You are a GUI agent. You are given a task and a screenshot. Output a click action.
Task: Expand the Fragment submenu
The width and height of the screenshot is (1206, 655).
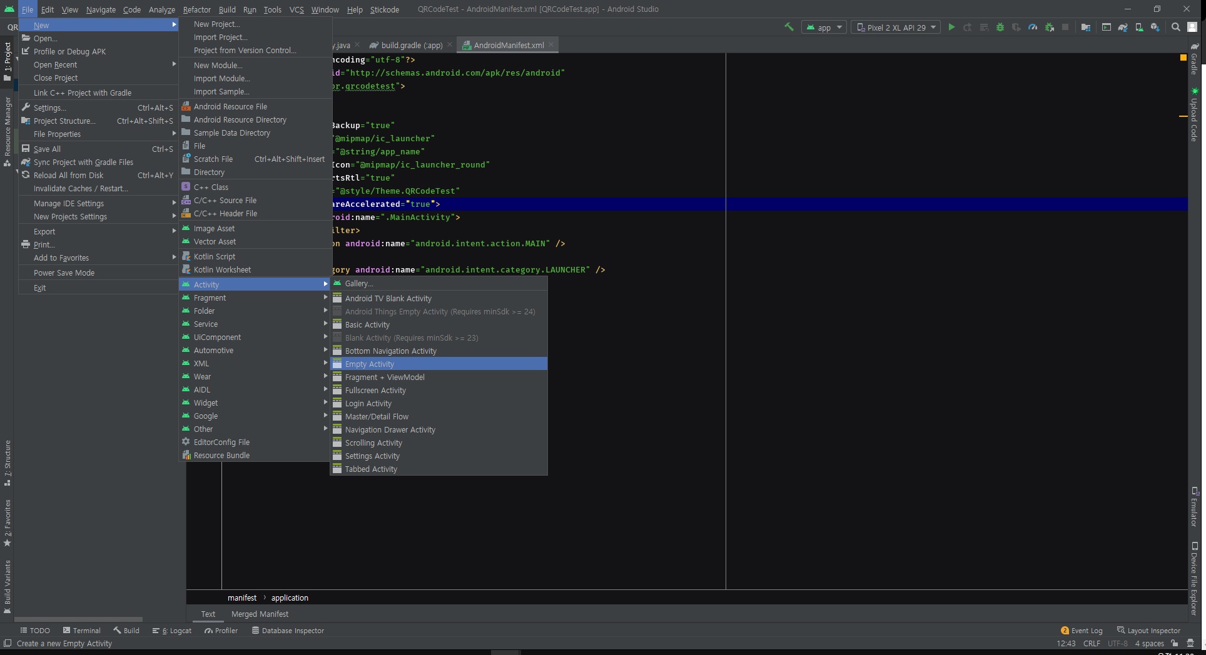tap(255, 298)
